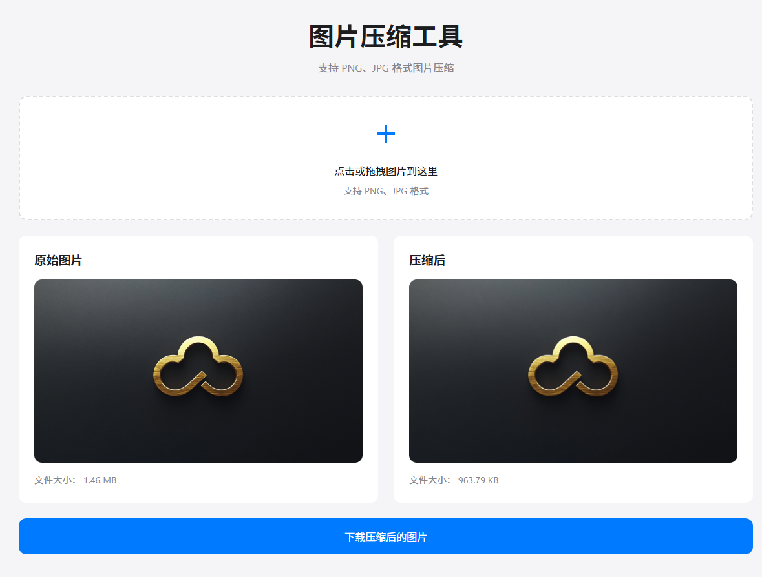
Task: Open the original image thumbnail under '原始图片'
Action: pos(198,370)
